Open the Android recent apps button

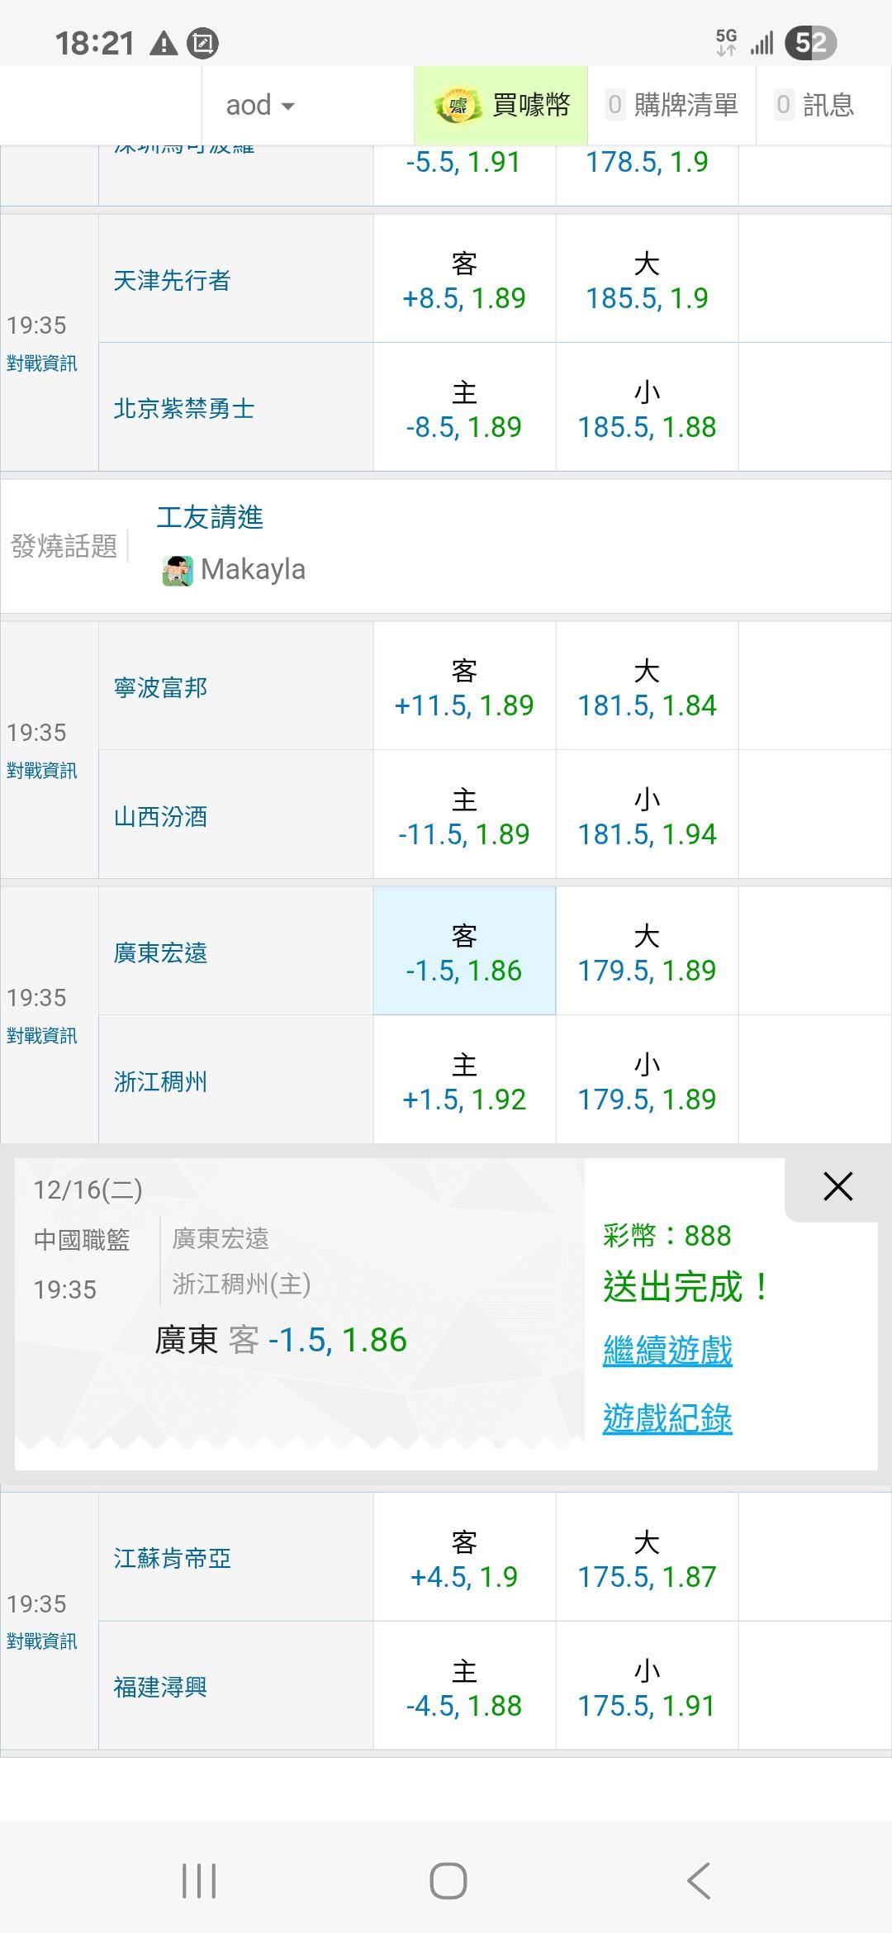click(x=199, y=1881)
